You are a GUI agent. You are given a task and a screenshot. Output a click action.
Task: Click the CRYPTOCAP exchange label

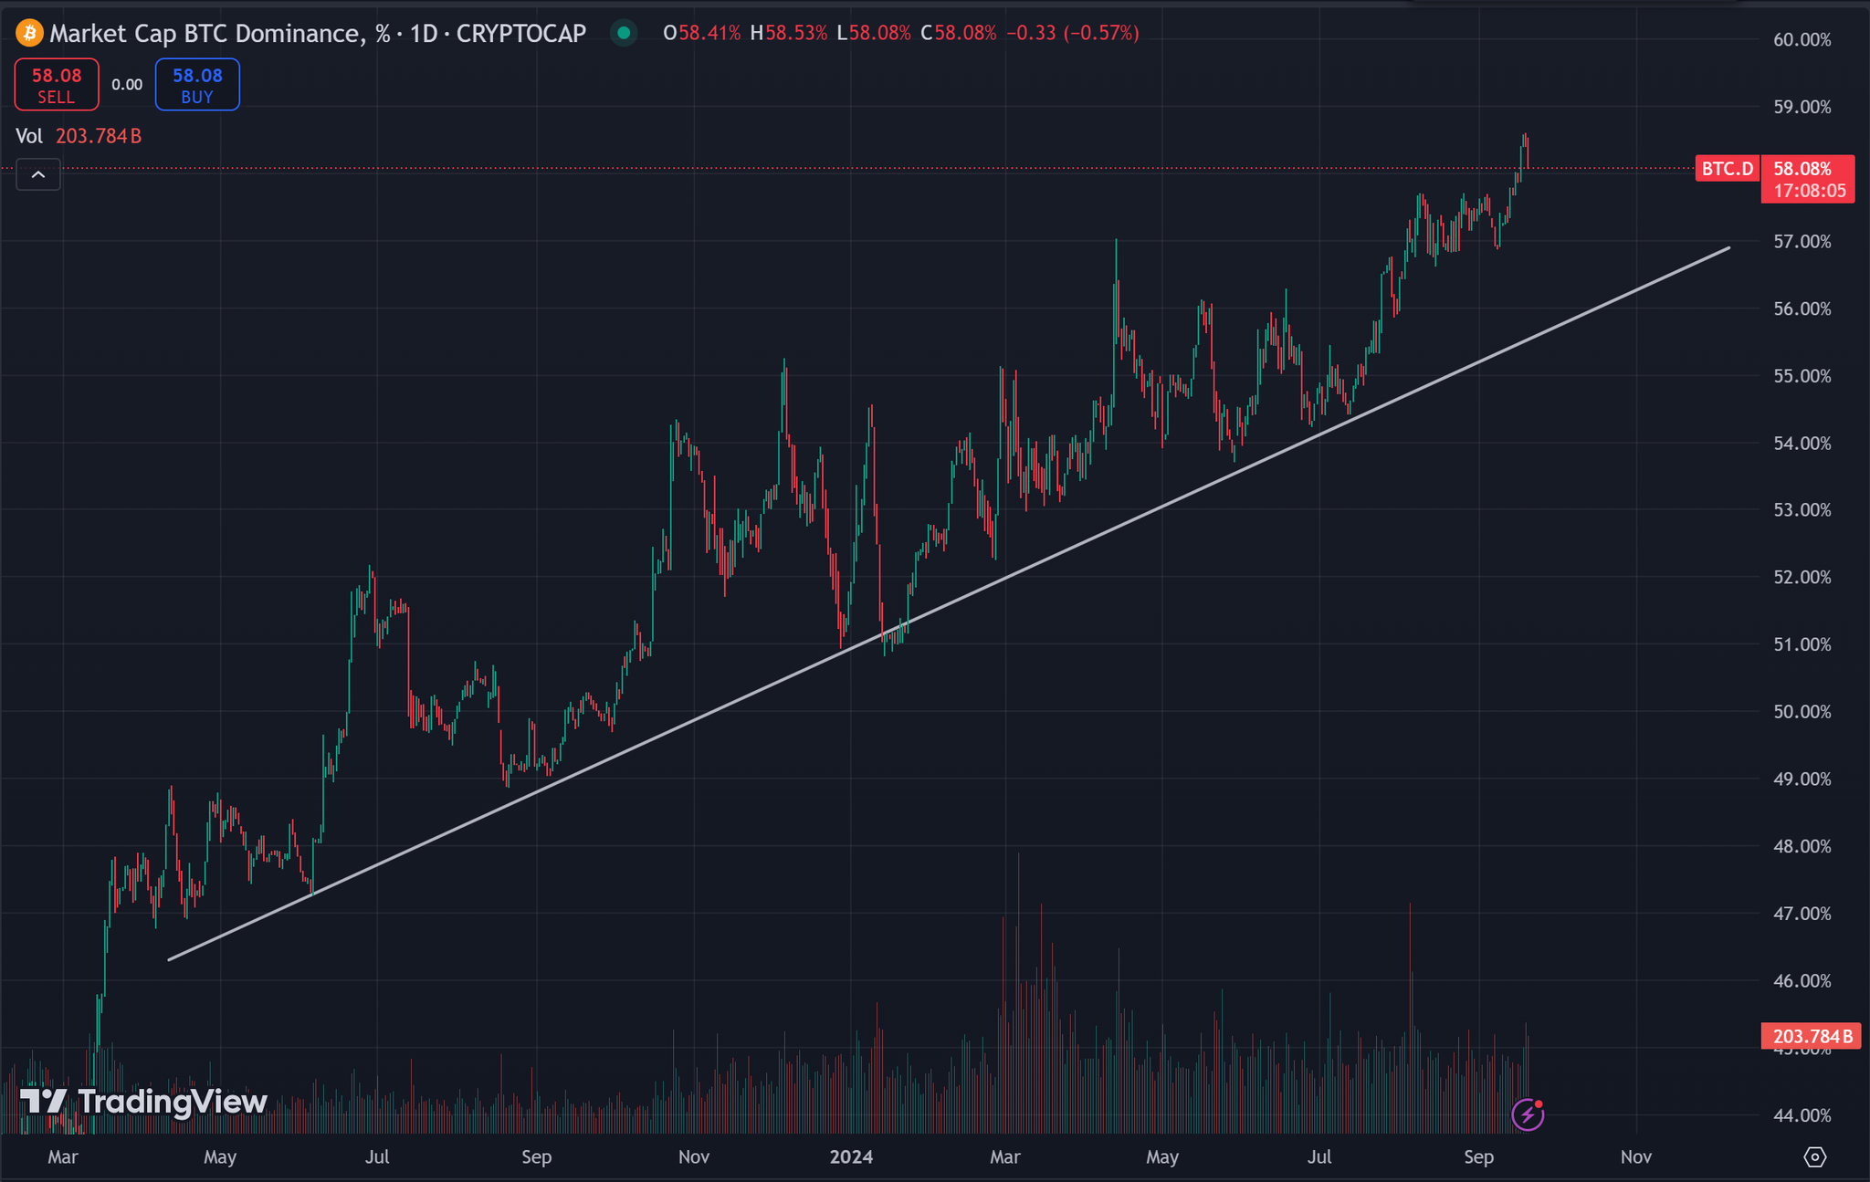(520, 34)
